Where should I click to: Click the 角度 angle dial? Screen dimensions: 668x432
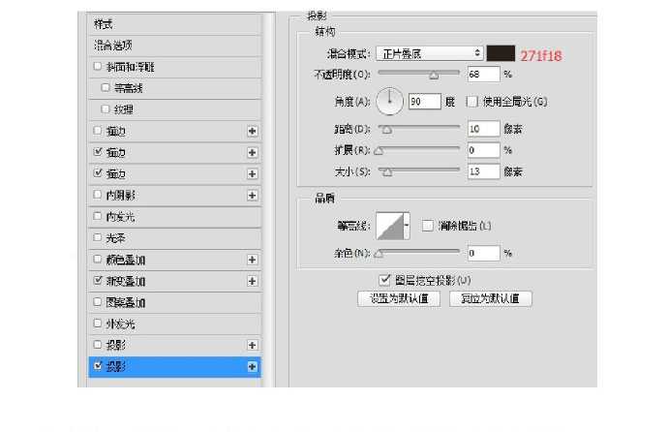click(x=389, y=101)
